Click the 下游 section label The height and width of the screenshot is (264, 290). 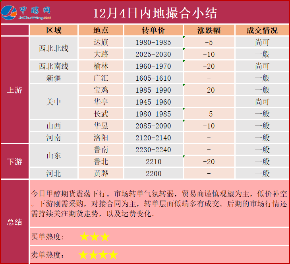15,161
